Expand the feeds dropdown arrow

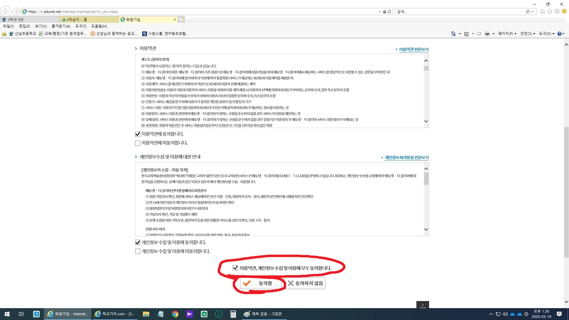coord(473,34)
